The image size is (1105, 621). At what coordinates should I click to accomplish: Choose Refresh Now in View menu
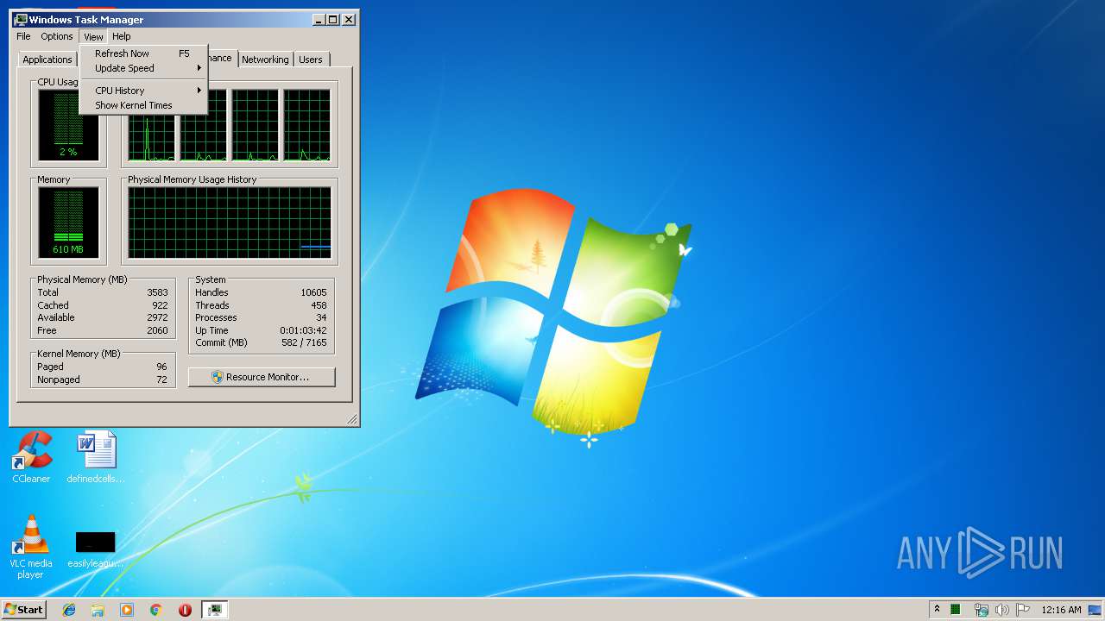pos(143,53)
